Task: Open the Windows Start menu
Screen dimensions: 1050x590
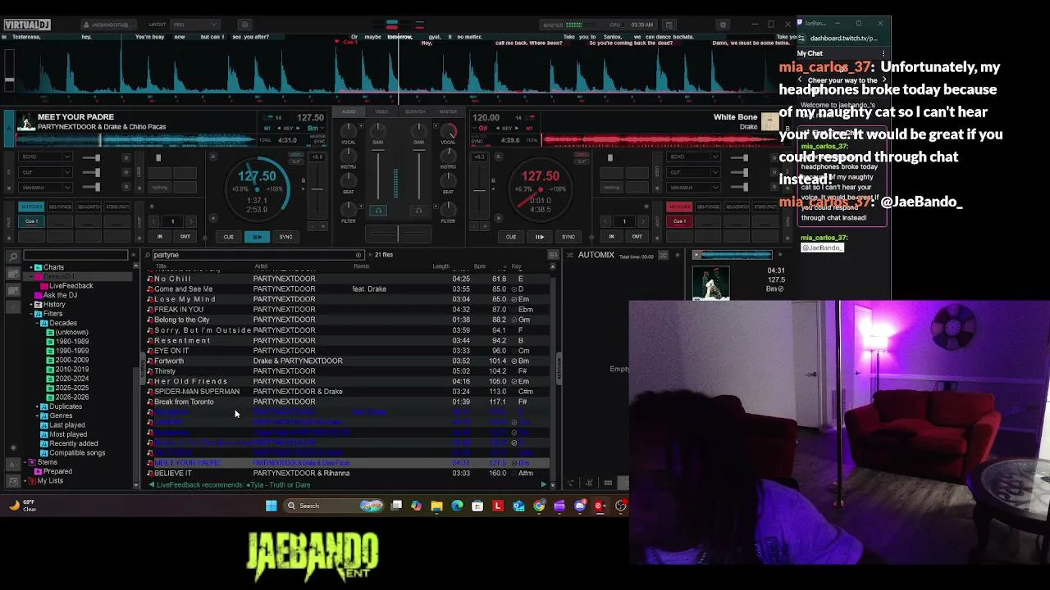Action: (272, 506)
